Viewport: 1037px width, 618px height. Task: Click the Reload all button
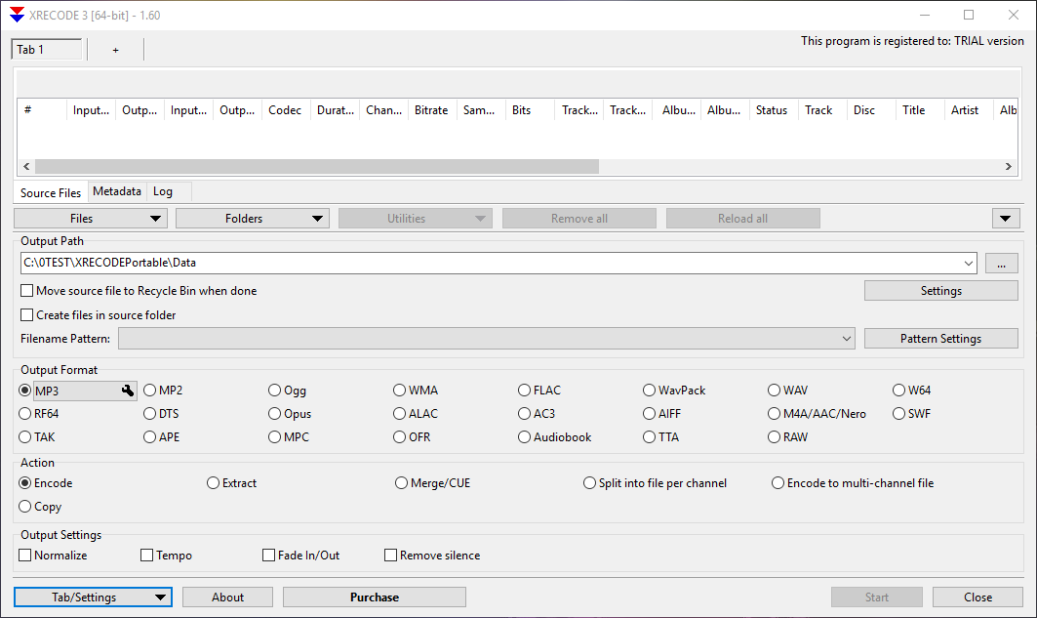click(x=743, y=219)
